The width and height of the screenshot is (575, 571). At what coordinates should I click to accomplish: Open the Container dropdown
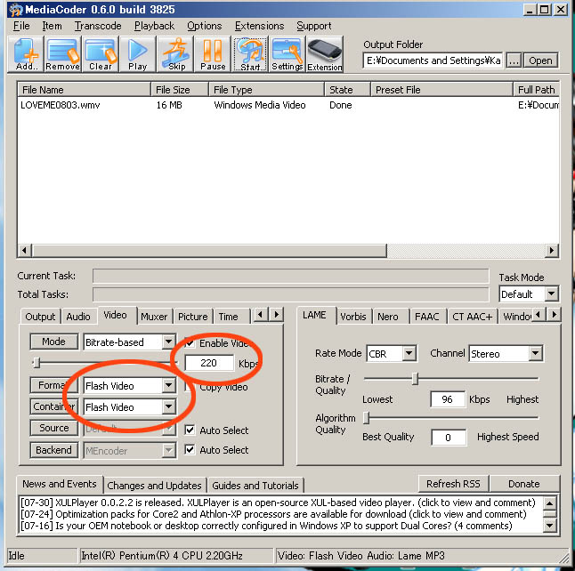click(x=168, y=406)
